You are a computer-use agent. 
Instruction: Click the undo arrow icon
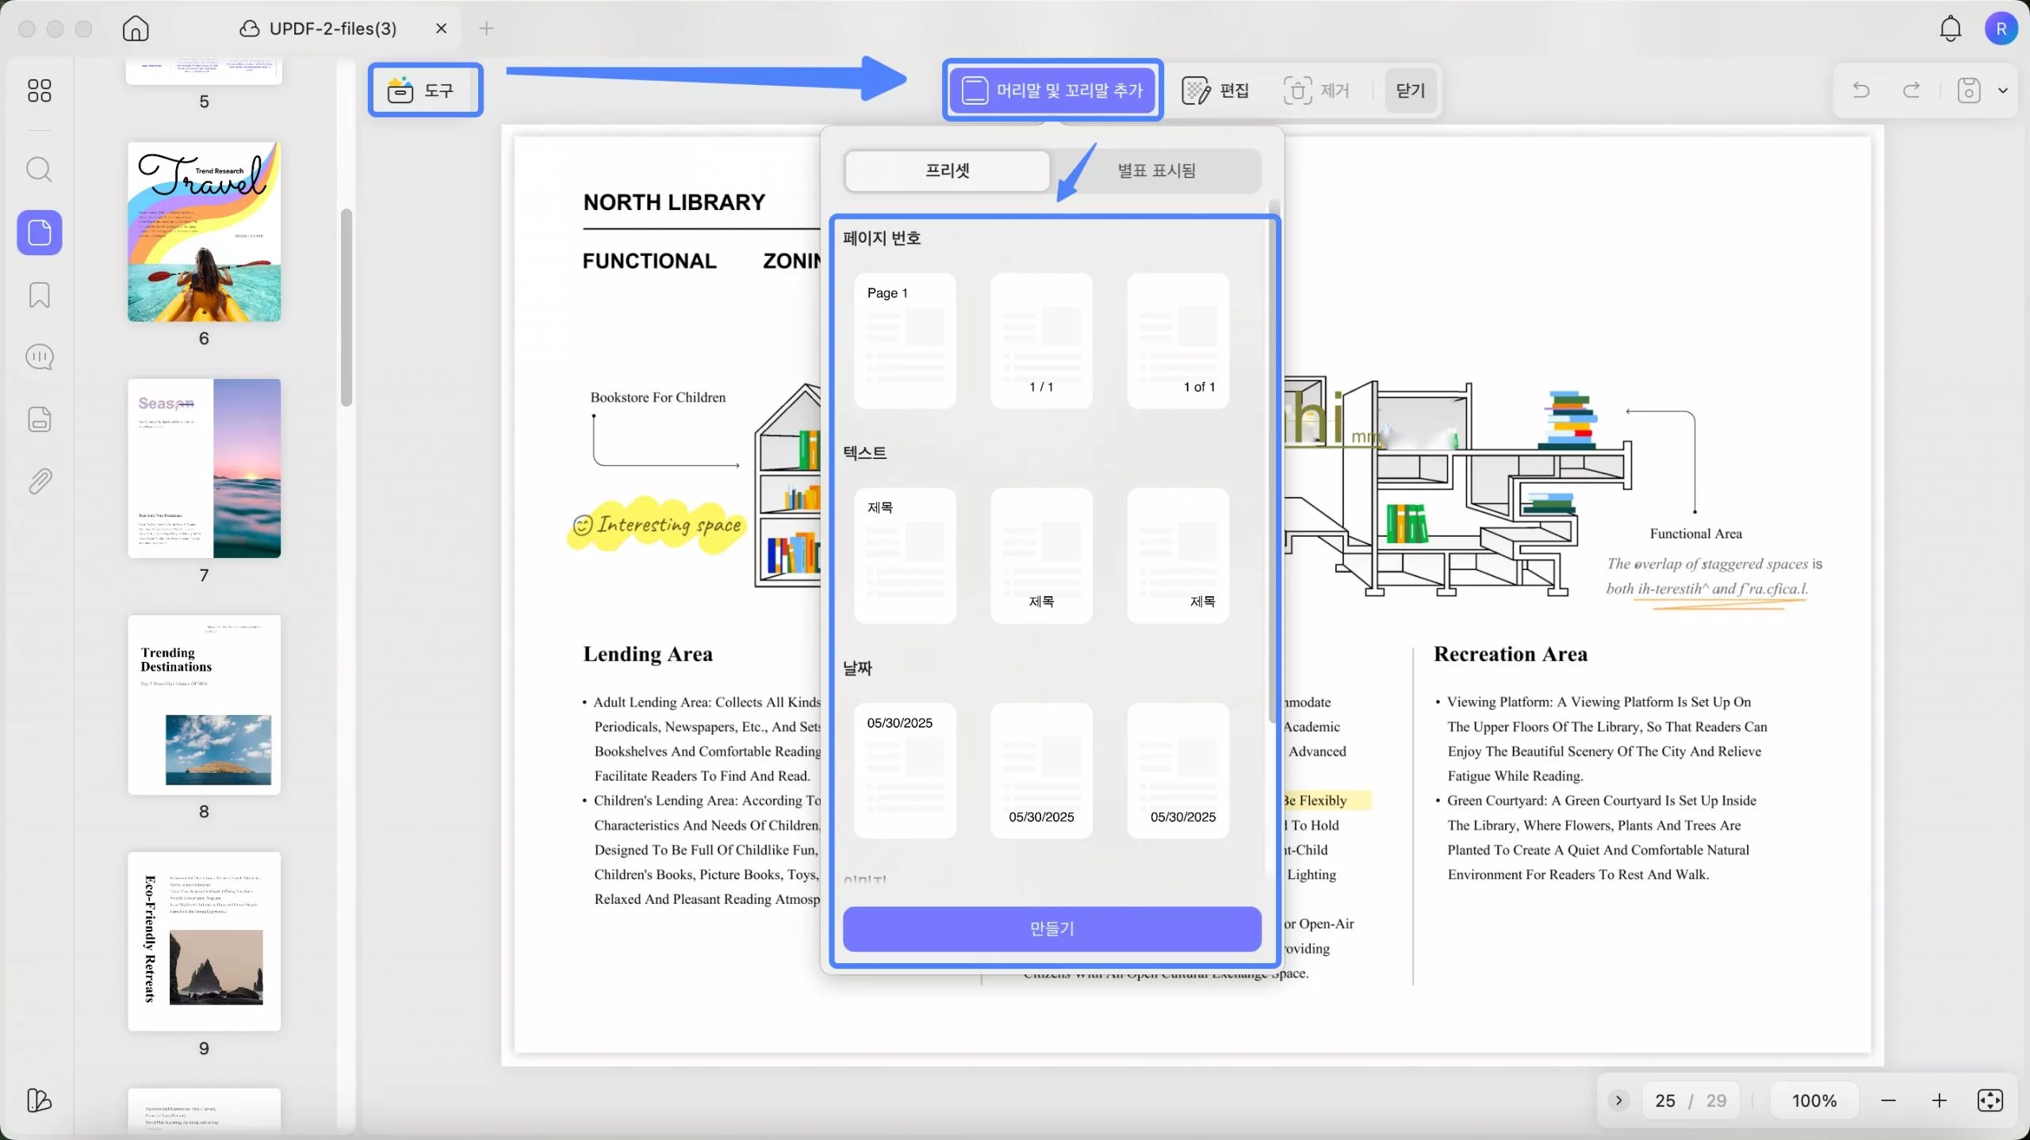[x=1860, y=90]
